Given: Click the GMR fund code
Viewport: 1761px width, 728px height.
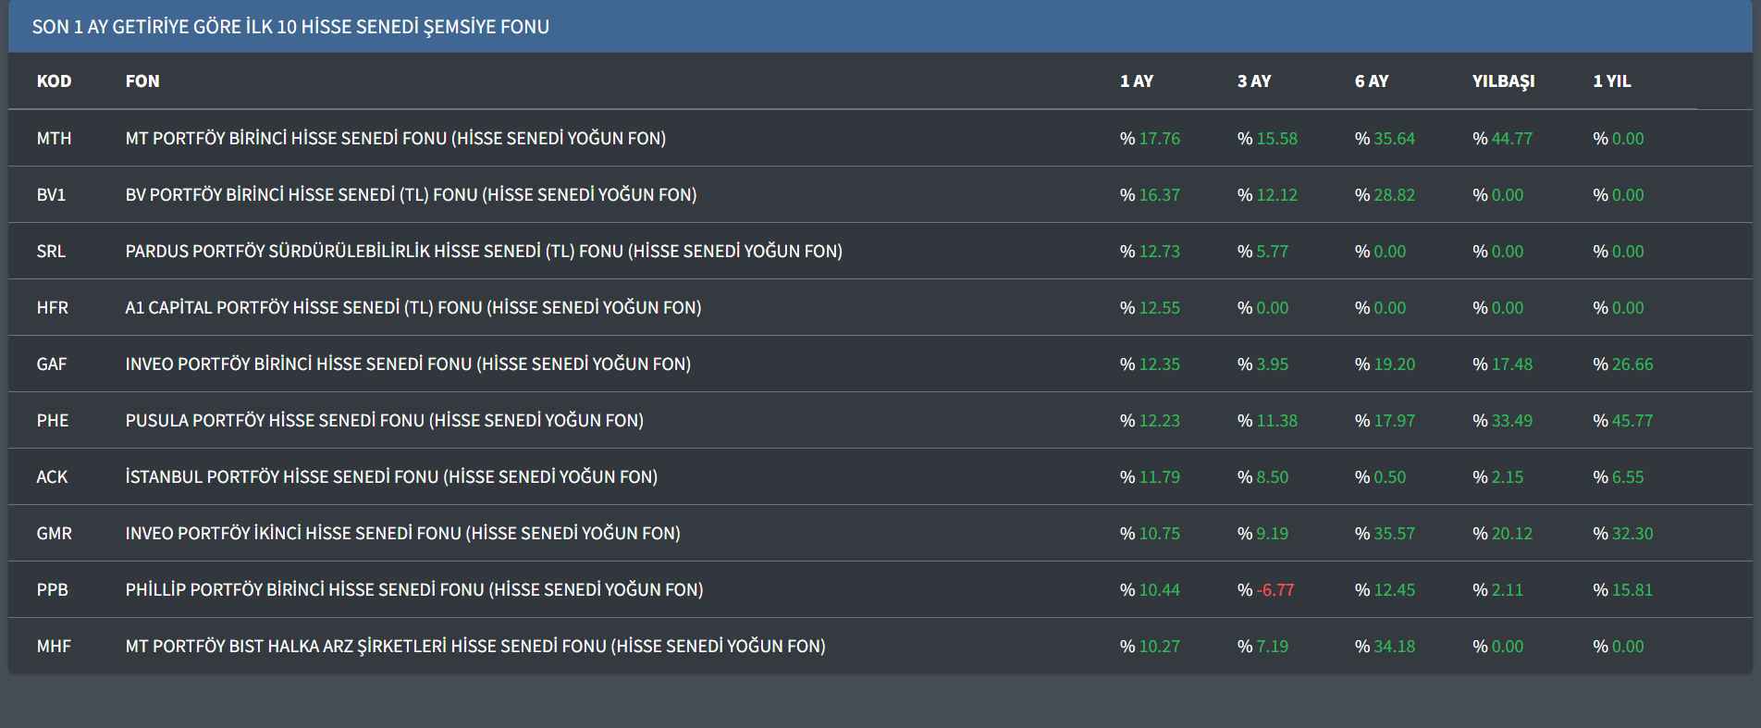Looking at the screenshot, I should (54, 534).
